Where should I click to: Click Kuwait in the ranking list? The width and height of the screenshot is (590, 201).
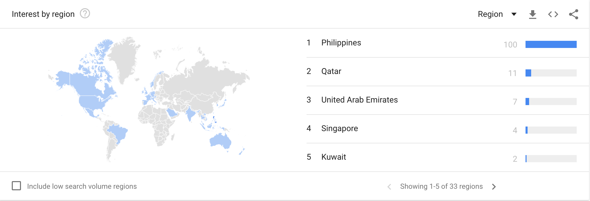pyautogui.click(x=333, y=157)
